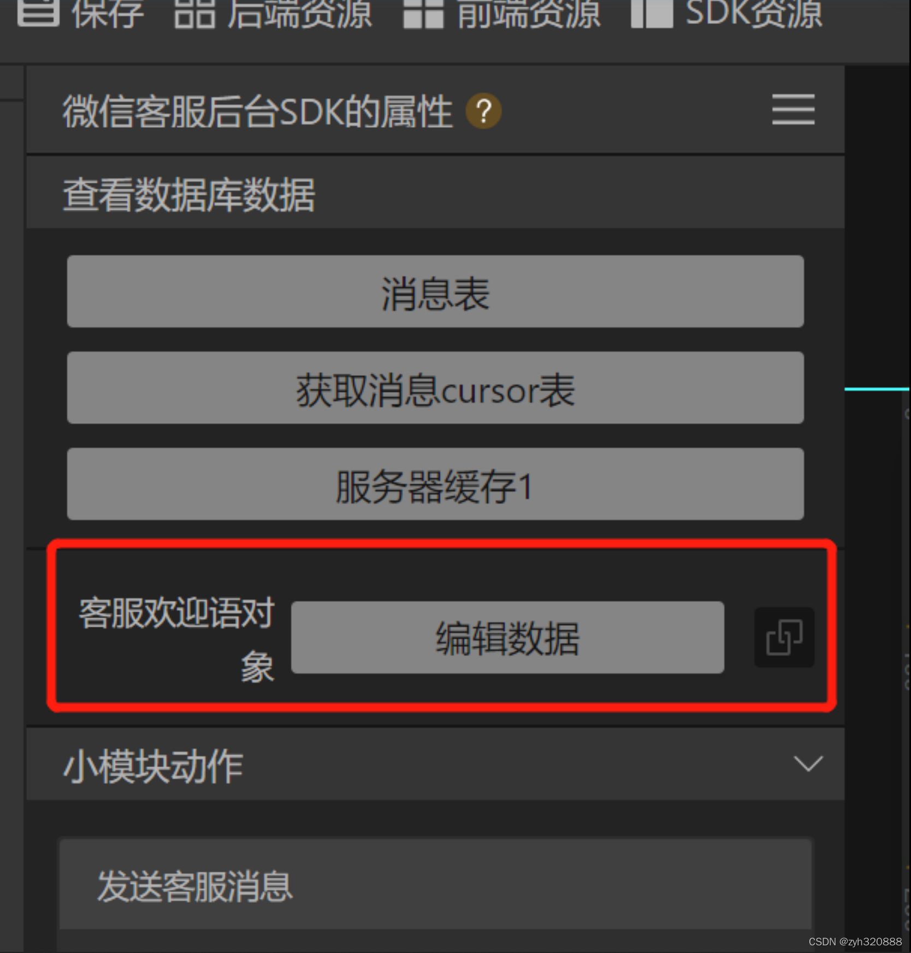
Task: Click the 微信客服后台SDK的属性 panel title
Action: click(257, 111)
